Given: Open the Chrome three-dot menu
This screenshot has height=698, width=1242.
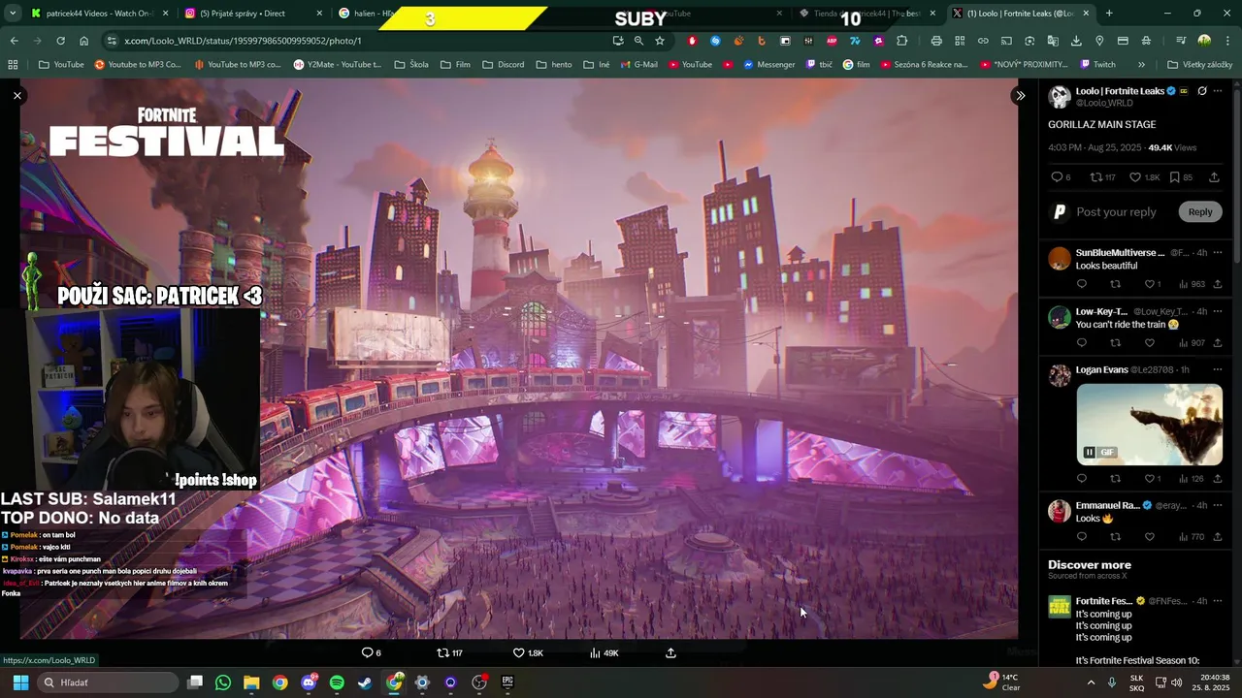Looking at the screenshot, I should 1227,41.
